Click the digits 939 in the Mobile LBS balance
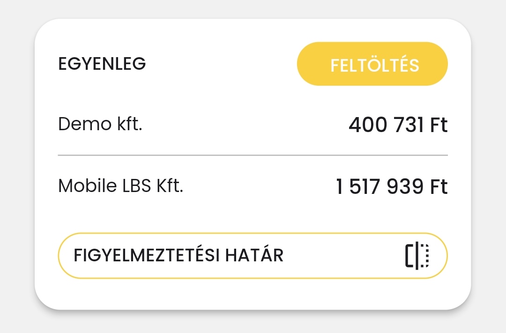506x333 pixels. point(406,187)
